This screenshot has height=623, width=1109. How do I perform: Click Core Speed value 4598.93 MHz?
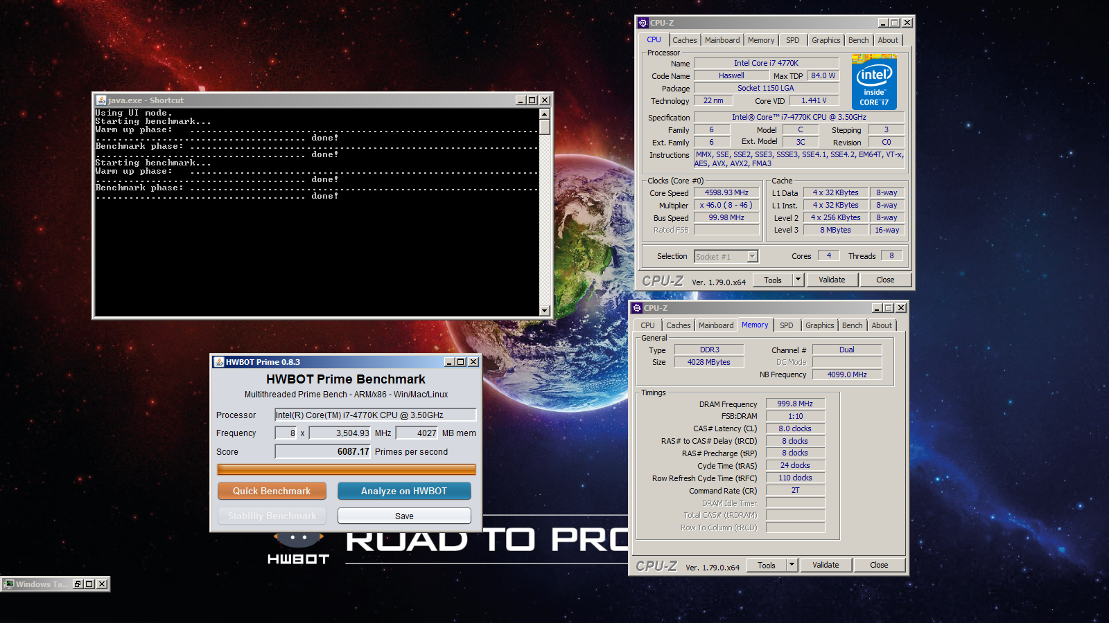726,192
